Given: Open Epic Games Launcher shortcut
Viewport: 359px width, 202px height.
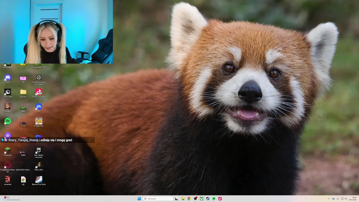Looking at the screenshot, I should point(39,153).
